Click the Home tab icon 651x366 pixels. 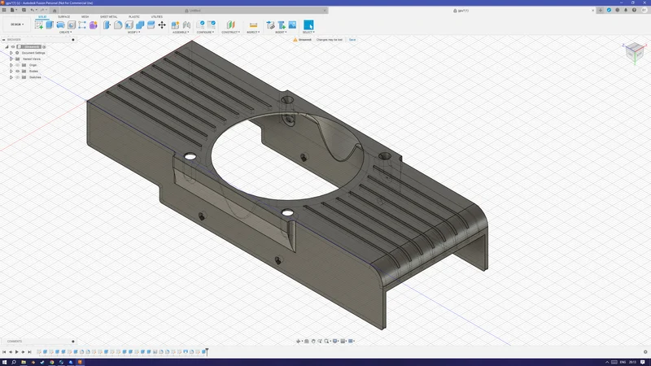[x=55, y=11]
